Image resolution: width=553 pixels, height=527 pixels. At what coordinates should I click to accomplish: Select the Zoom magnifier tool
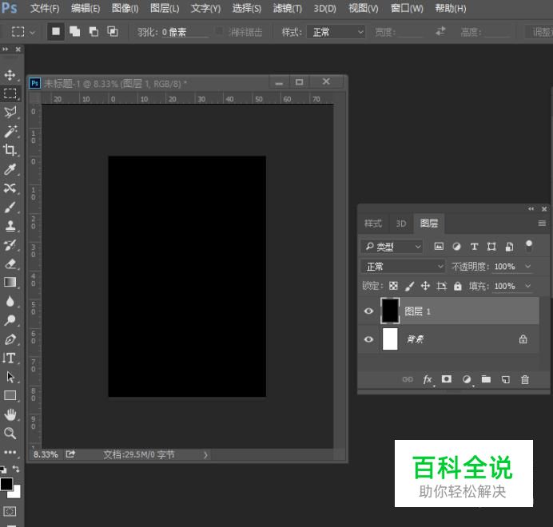10,433
